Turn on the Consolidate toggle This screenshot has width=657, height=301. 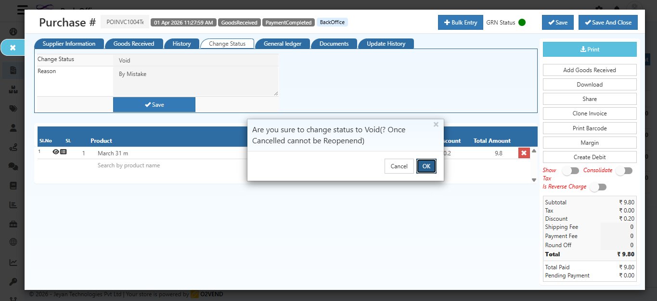(x=624, y=170)
